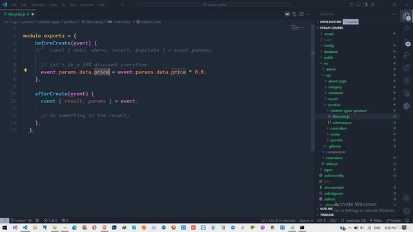Open the Source Control view icon
This screenshot has height=232, width=413.
click(407, 42)
